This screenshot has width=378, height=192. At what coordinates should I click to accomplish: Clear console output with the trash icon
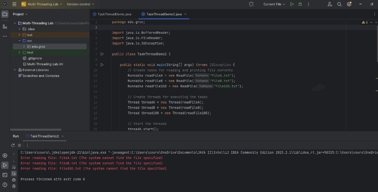pyautogui.click(x=14, y=186)
